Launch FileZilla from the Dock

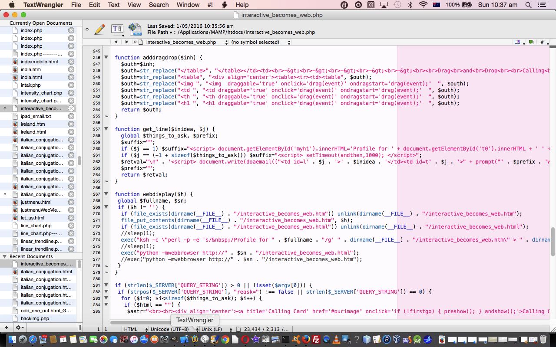[316, 339]
